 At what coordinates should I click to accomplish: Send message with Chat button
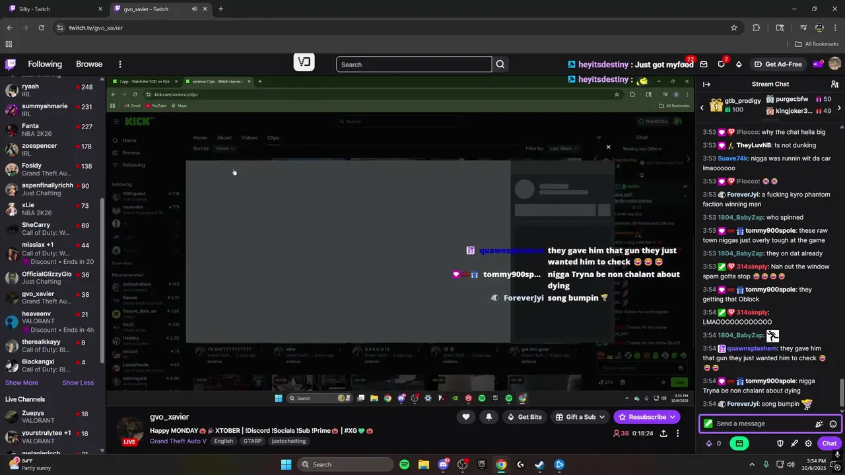pyautogui.click(x=829, y=443)
